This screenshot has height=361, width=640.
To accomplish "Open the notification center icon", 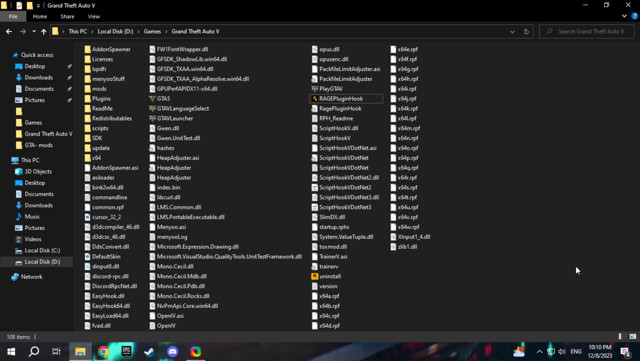I will 625,351.
